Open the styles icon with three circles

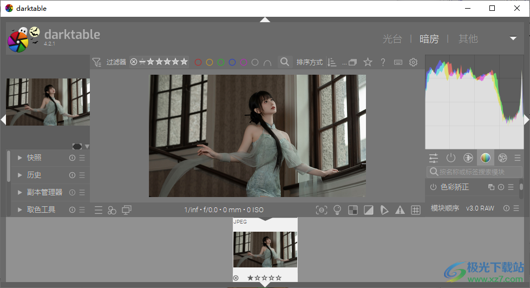pos(112,210)
